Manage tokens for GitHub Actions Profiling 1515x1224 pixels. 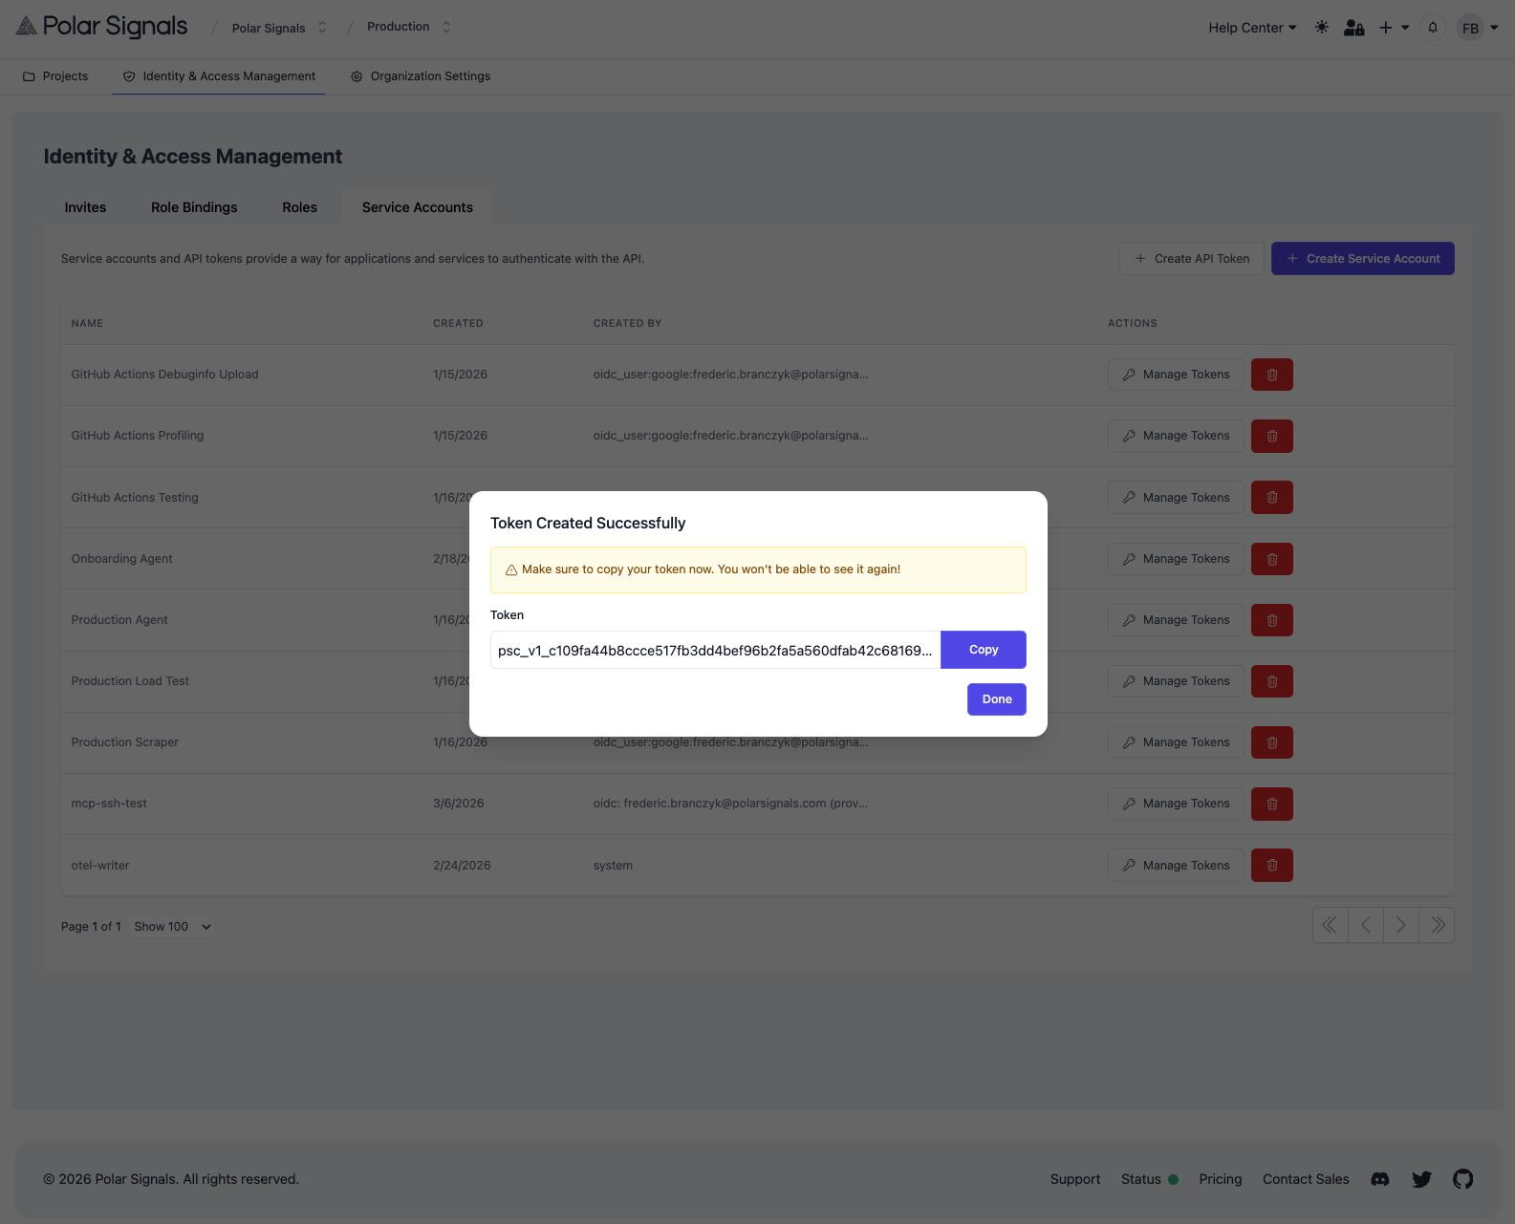(1176, 436)
